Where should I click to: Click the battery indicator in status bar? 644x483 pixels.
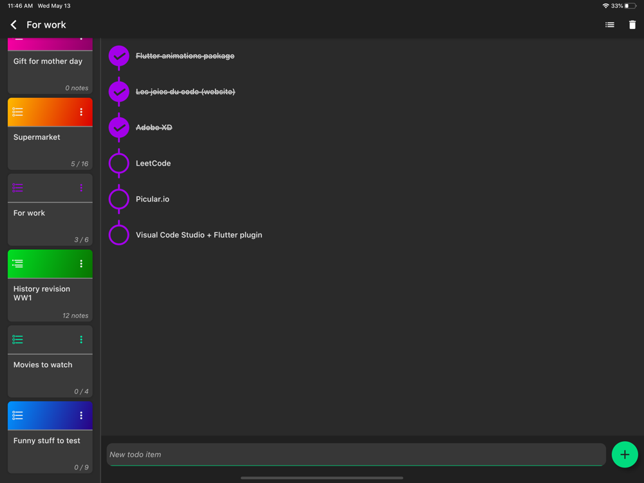click(x=630, y=6)
